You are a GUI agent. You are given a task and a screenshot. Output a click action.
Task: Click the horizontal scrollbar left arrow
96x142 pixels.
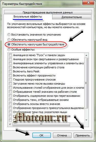(x=10, y=124)
